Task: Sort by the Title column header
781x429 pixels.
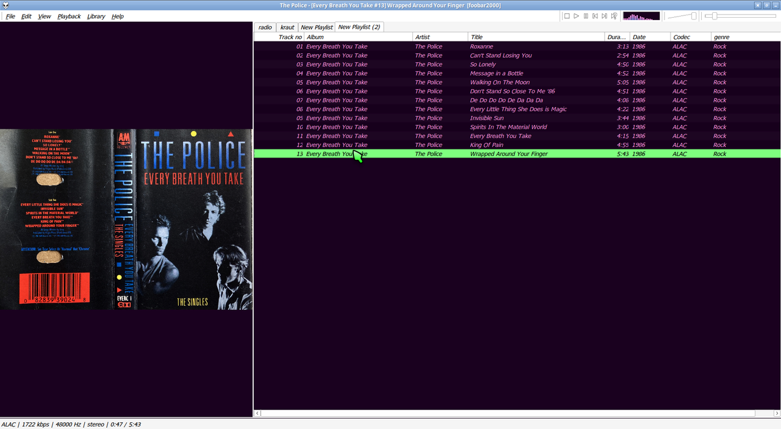Action: click(x=536, y=37)
